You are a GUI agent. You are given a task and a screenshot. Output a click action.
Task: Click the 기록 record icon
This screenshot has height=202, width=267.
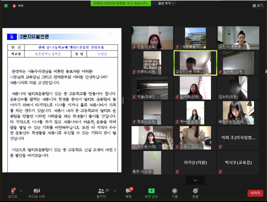[174, 191]
